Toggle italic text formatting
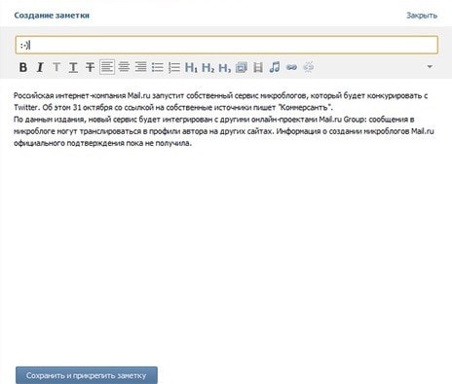The width and height of the screenshot is (452, 384). point(40,67)
